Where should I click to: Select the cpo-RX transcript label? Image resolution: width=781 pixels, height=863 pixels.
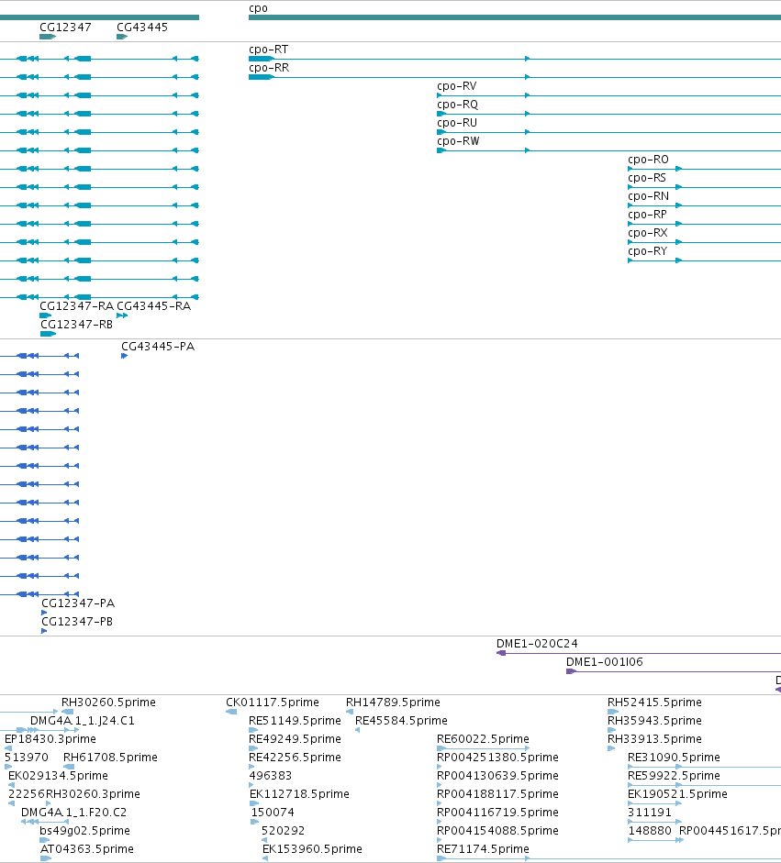click(x=648, y=233)
